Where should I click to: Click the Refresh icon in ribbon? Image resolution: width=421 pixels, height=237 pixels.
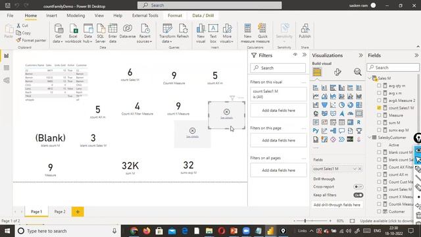[x=183, y=31]
